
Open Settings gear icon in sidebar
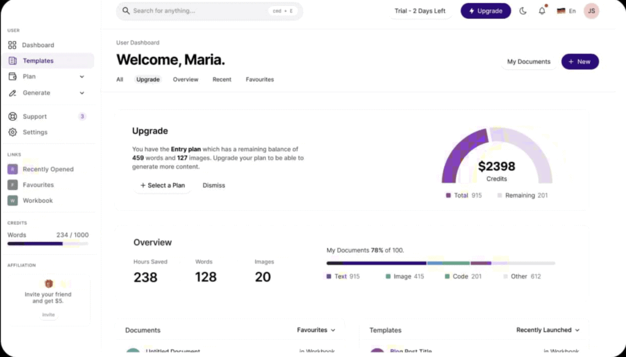(x=12, y=133)
